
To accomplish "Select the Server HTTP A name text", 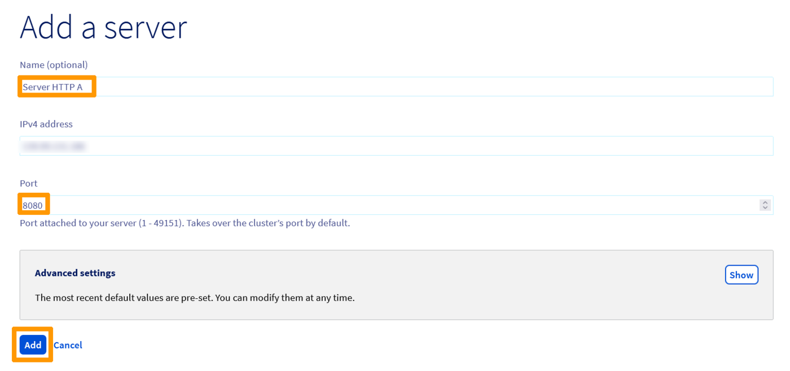I will [56, 86].
